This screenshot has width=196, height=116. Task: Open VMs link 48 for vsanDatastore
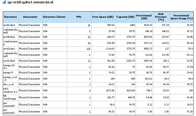point(89,43)
